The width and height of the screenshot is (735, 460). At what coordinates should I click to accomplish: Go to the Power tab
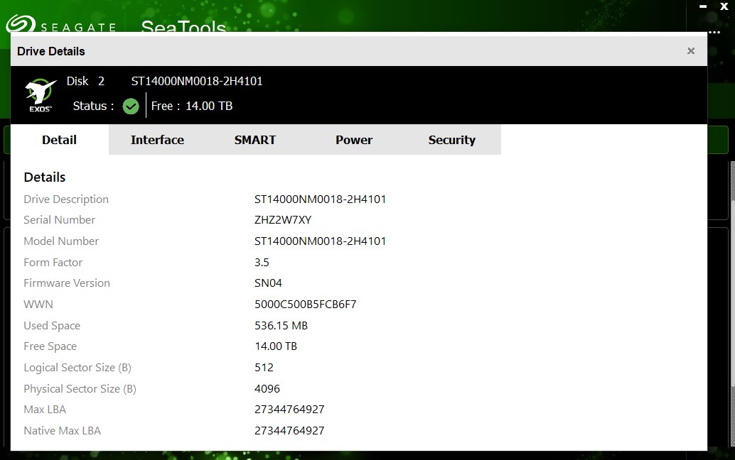(x=353, y=140)
